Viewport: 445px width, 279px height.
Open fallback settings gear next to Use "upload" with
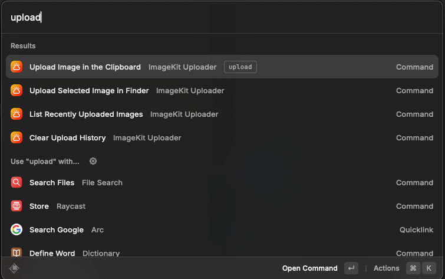click(x=93, y=162)
